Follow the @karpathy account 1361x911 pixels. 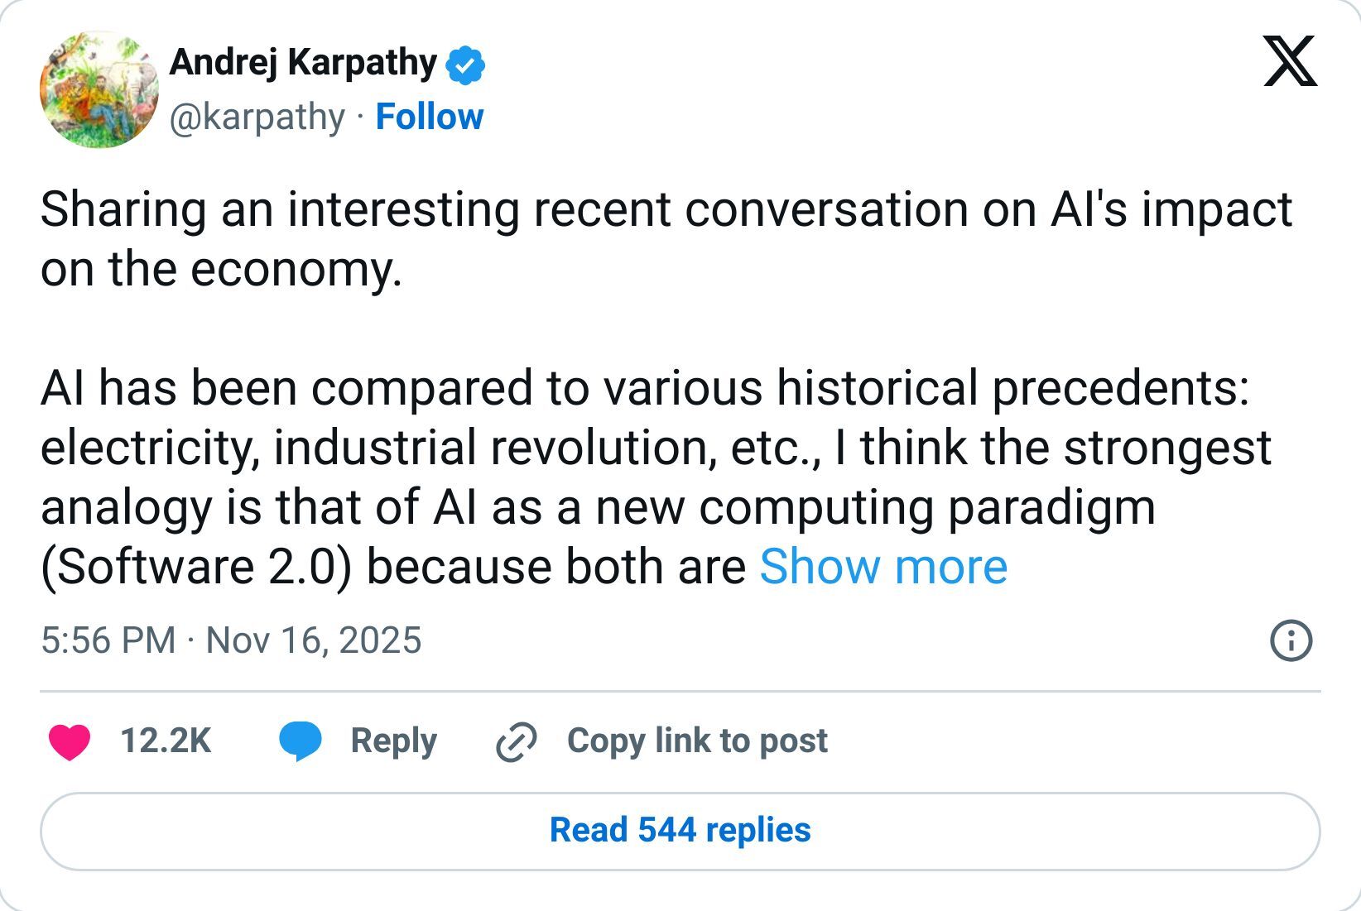pos(429,117)
